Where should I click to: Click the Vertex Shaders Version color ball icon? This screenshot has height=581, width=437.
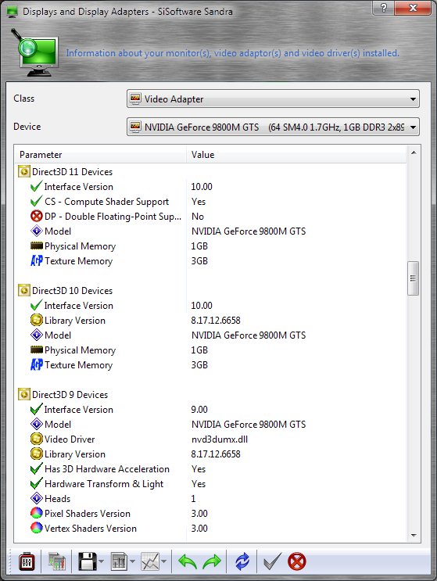(36, 528)
